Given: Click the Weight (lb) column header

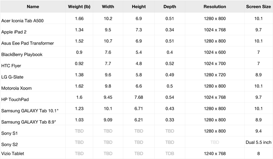Looking at the screenshot, I should point(79,7).
